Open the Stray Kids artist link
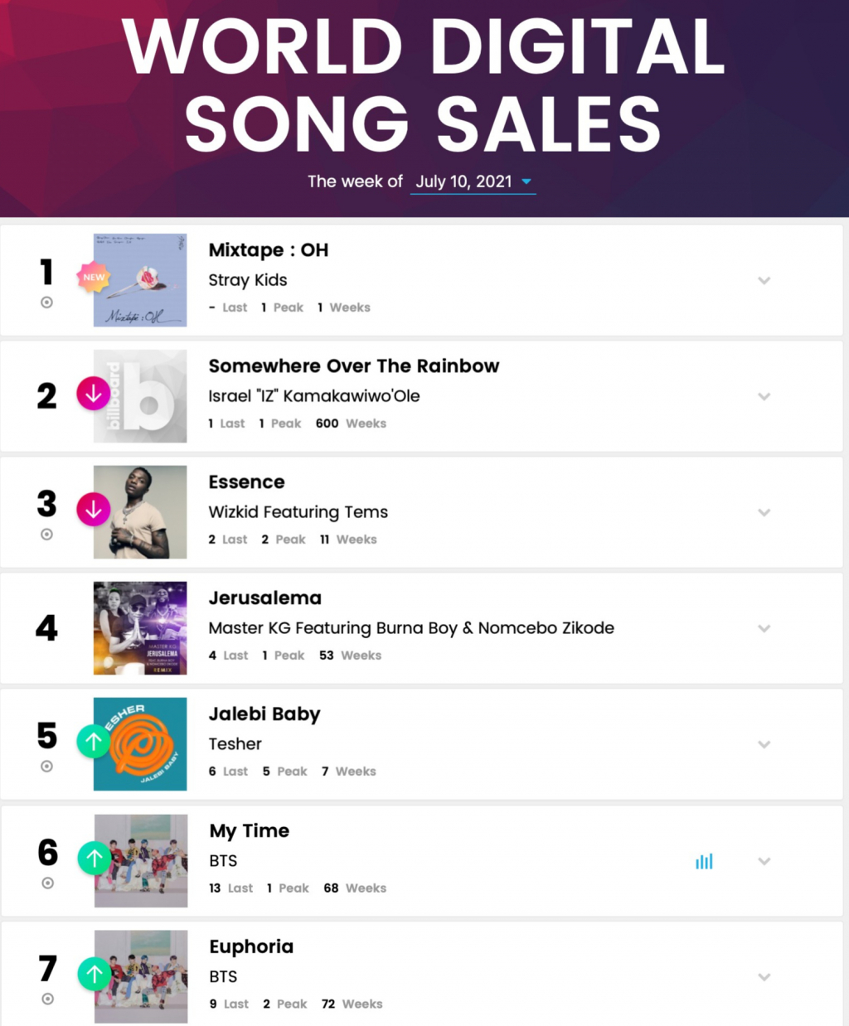 click(248, 280)
